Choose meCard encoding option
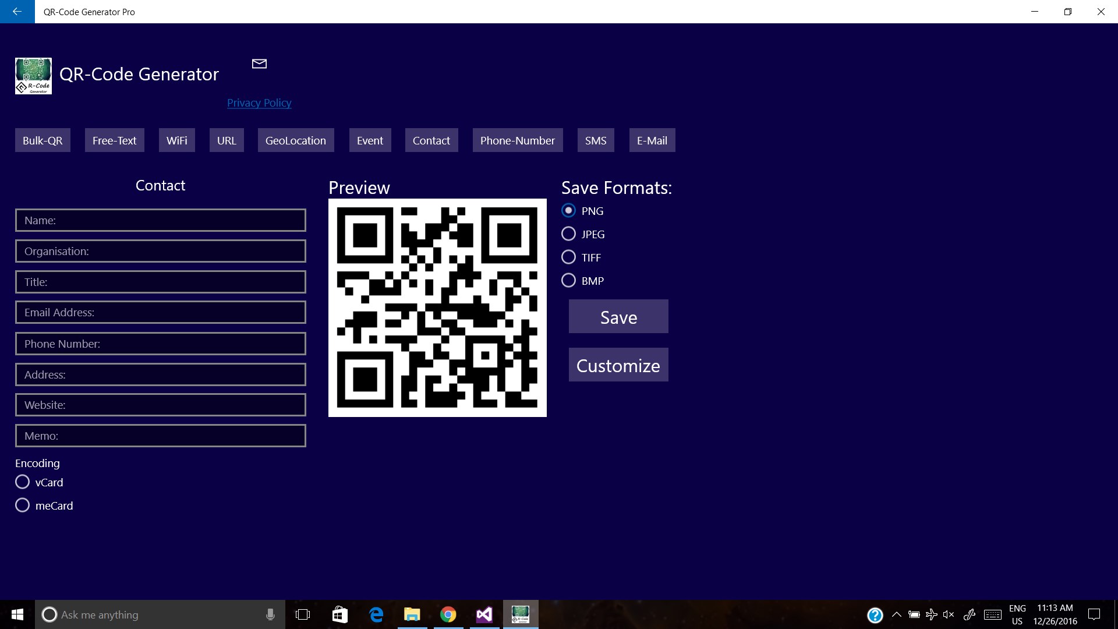Image resolution: width=1118 pixels, height=629 pixels. [22, 506]
